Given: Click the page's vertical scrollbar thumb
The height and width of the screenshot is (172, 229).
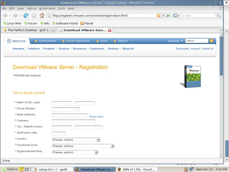Looking at the screenshot, I should [221, 56].
